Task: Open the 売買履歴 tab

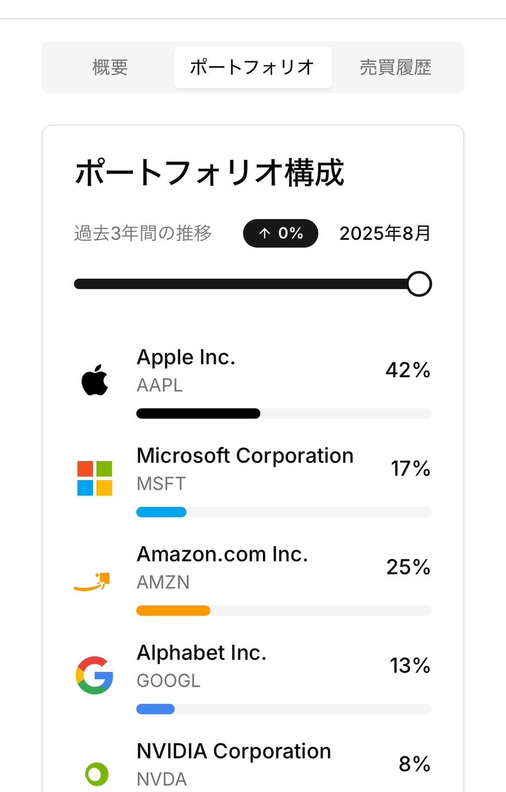Action: [396, 67]
